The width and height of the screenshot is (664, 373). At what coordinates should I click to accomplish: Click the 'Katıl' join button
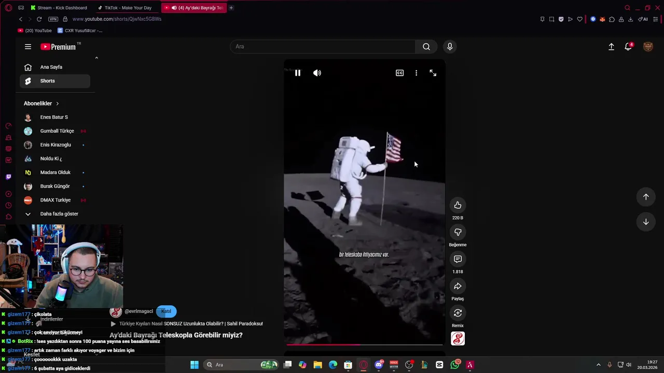pyautogui.click(x=166, y=311)
